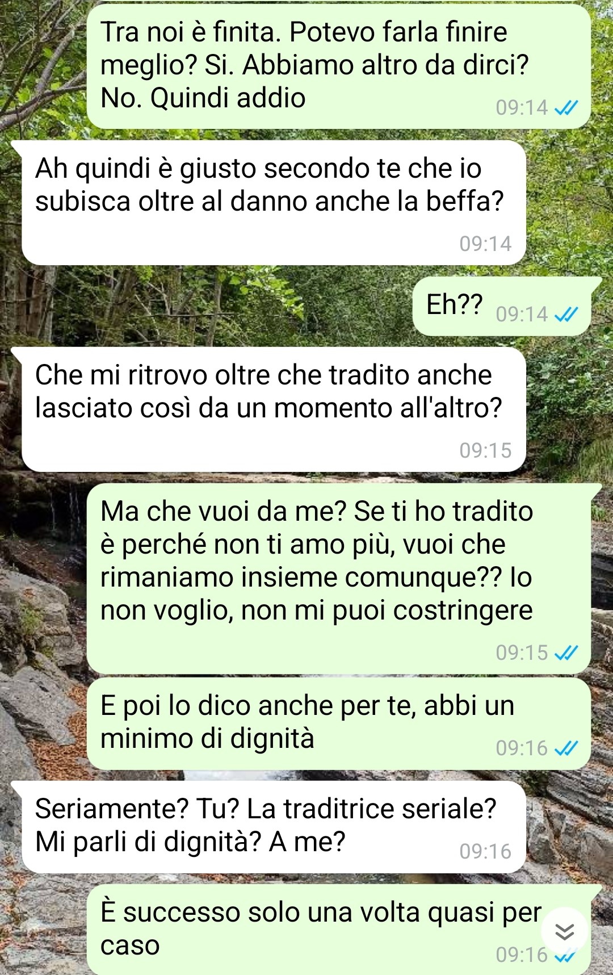Tap the 09:14 timestamp on 'beffa' message
Image resolution: width=613 pixels, height=975 pixels.
click(485, 244)
